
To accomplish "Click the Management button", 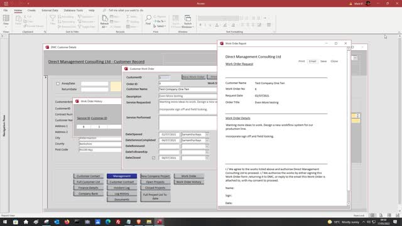I will point(122,176).
